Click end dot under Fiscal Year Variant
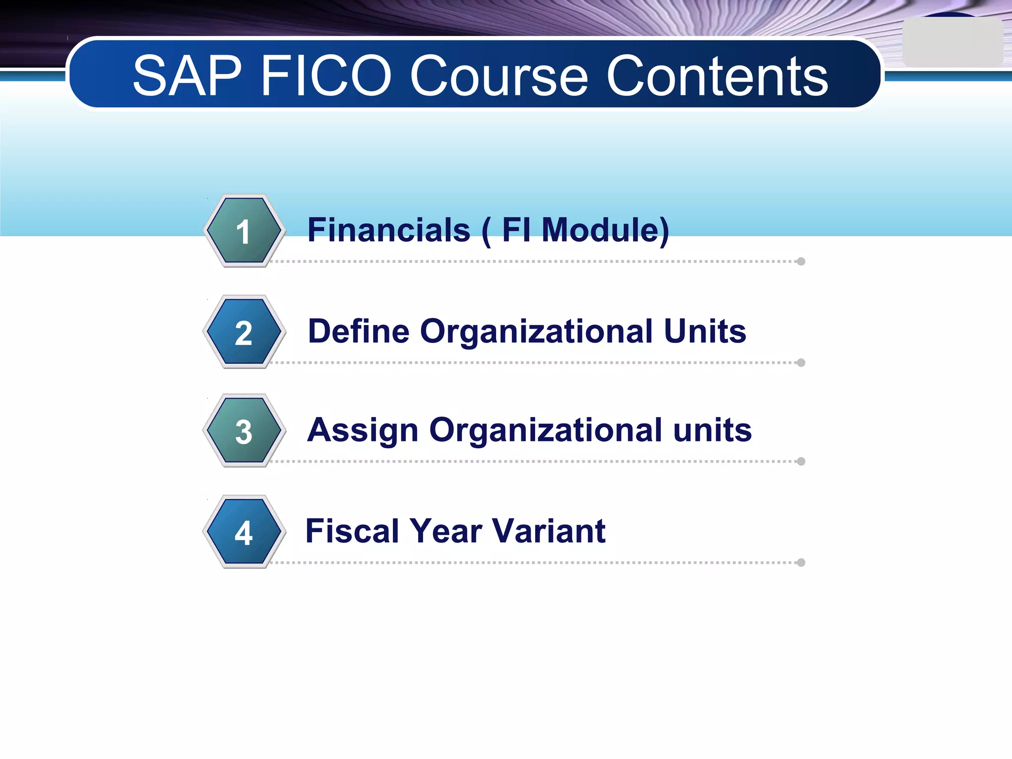 point(801,563)
